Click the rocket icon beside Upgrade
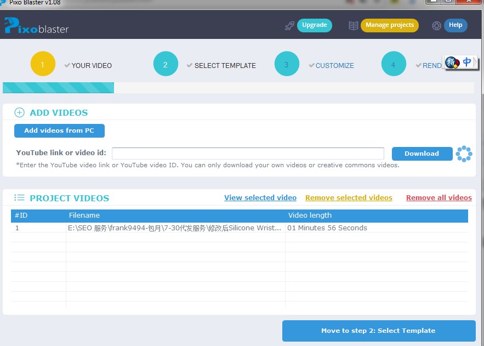Viewport: 484px width, 346px height. point(289,26)
